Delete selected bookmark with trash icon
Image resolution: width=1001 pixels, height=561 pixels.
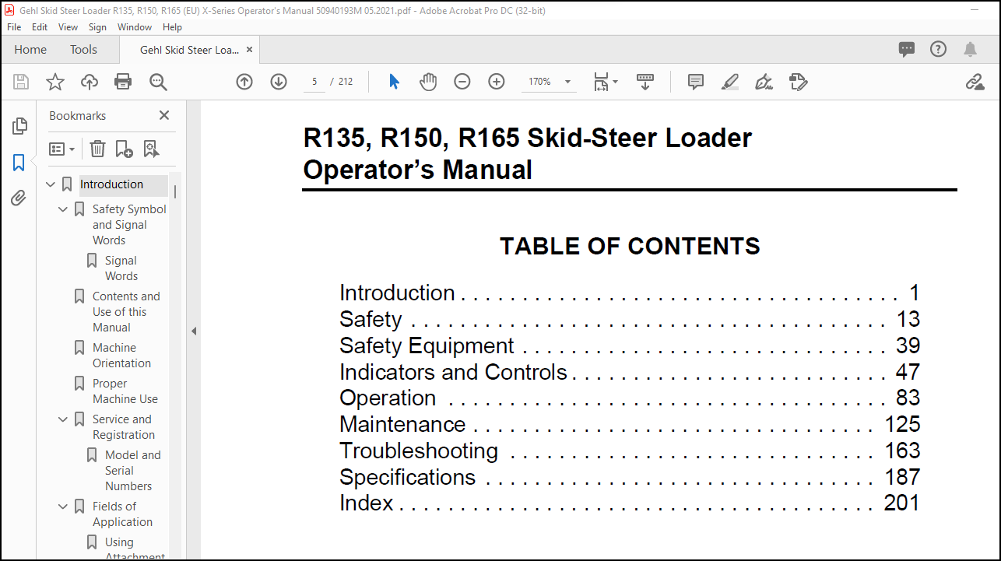point(97,149)
